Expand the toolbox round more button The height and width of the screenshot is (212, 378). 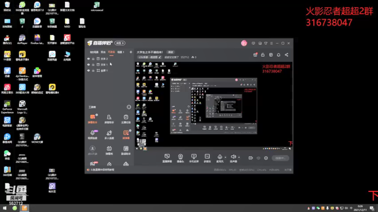point(129,107)
